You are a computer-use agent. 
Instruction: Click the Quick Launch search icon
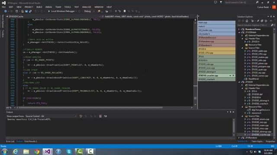click(x=257, y=2)
